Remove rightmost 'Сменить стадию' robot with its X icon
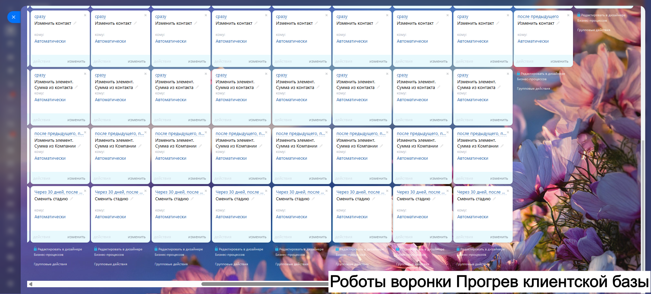 click(508, 191)
